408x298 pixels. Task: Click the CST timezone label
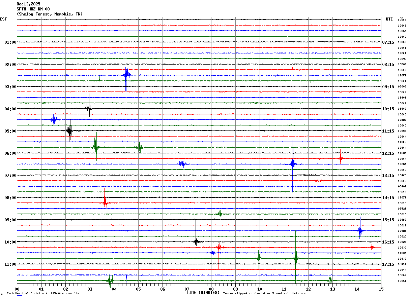[3, 19]
